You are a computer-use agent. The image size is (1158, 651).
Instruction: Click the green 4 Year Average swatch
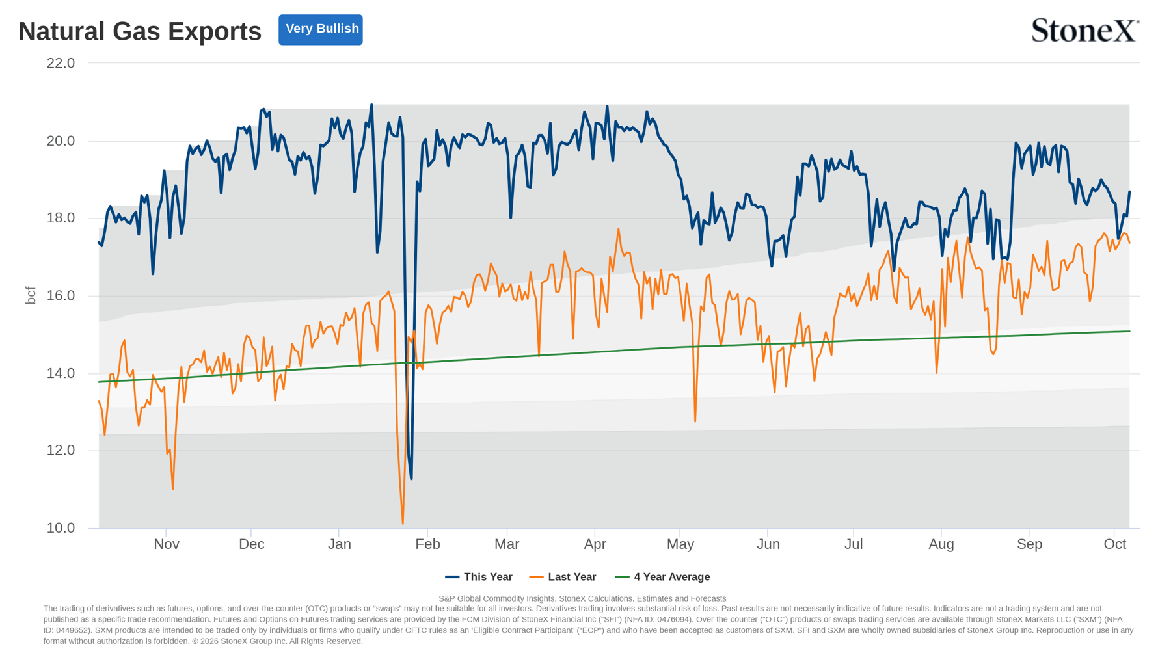(x=623, y=577)
